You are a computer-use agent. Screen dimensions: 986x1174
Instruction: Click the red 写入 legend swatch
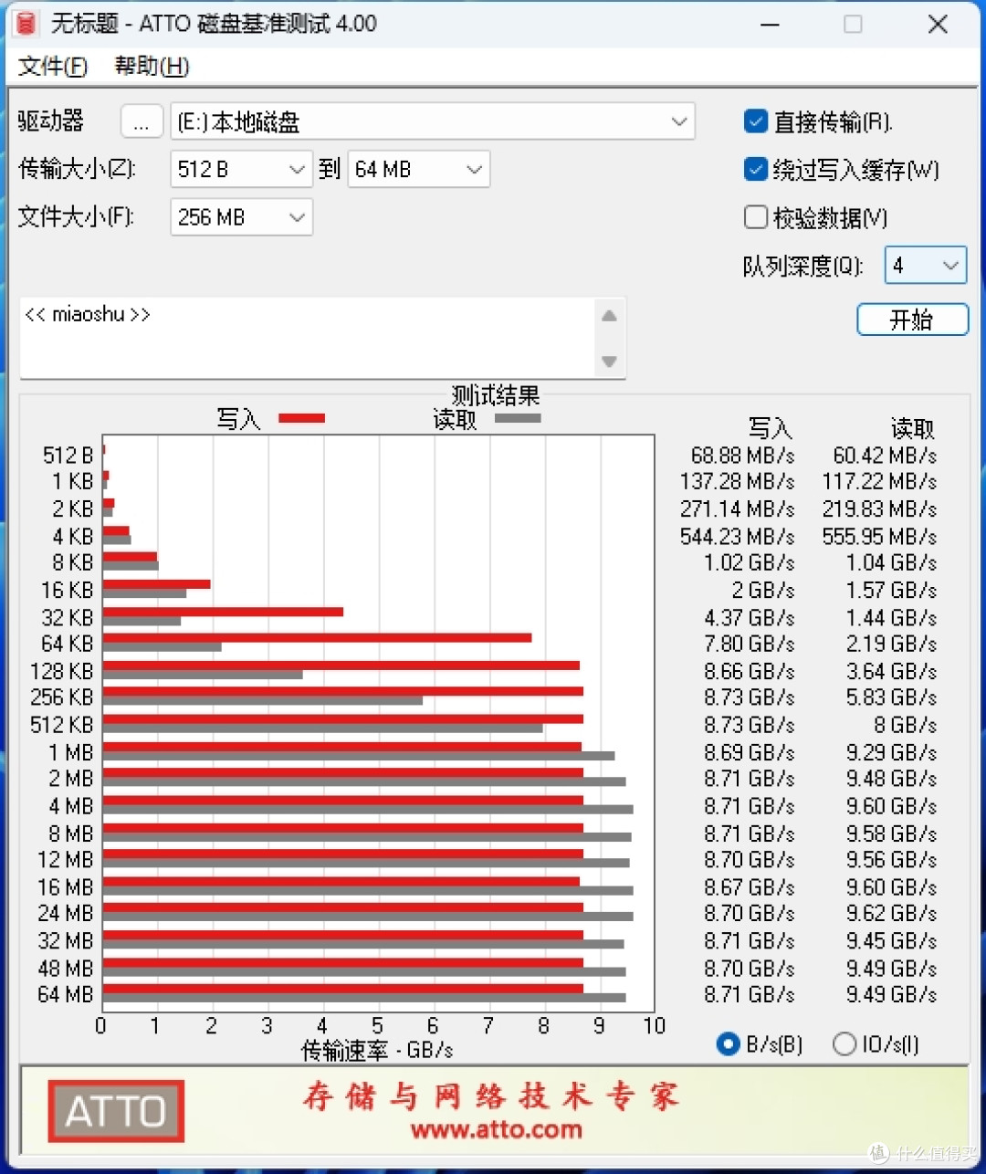301,419
